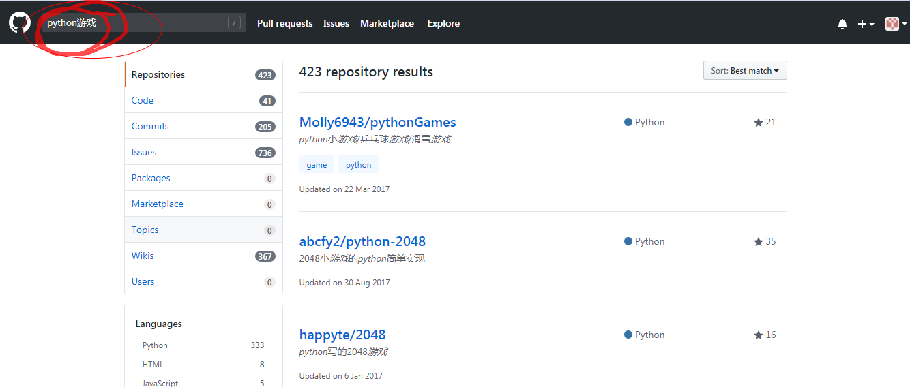Open the notifications bell icon

tap(842, 24)
